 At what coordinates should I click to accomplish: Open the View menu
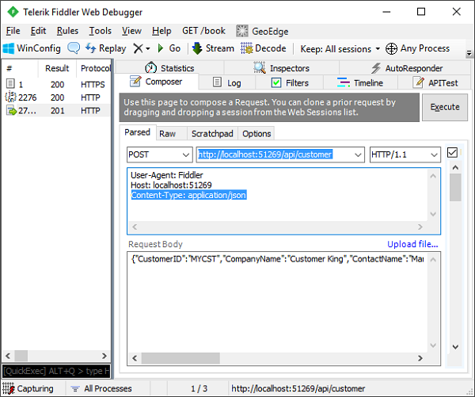click(x=131, y=31)
